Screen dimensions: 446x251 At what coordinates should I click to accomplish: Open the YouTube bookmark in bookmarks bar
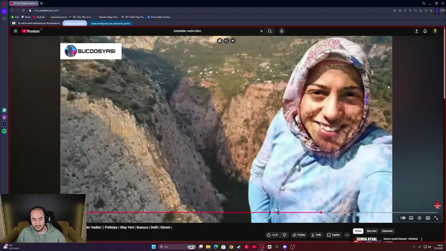tap(39, 17)
